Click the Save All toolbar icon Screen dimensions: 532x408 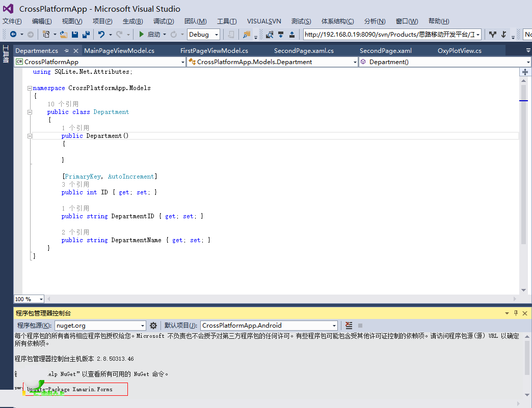85,35
